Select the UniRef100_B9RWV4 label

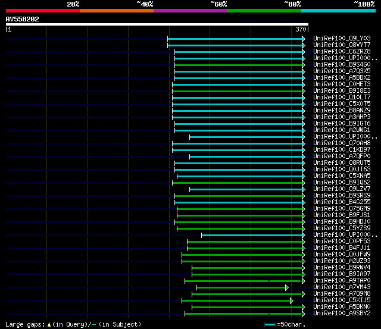pyautogui.click(x=342, y=268)
